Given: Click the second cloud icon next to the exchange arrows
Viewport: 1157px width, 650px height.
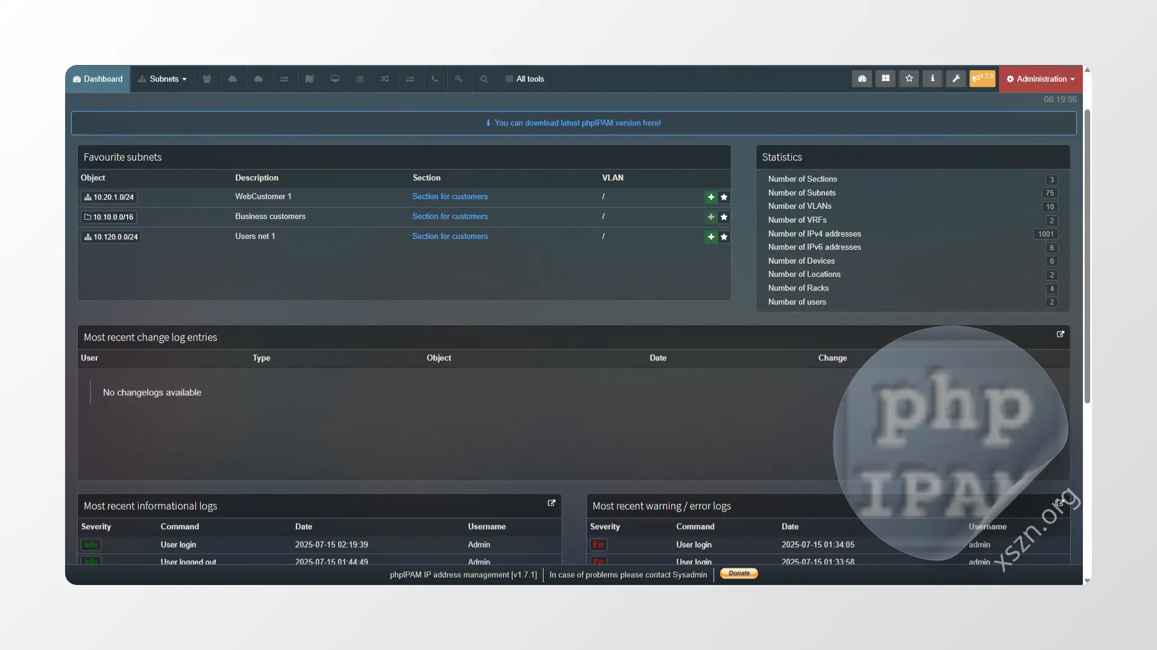Looking at the screenshot, I should (x=259, y=79).
